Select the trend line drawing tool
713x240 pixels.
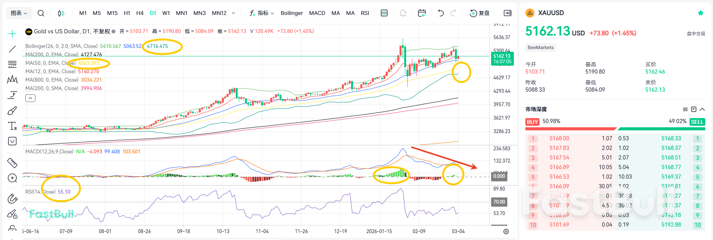click(12, 49)
